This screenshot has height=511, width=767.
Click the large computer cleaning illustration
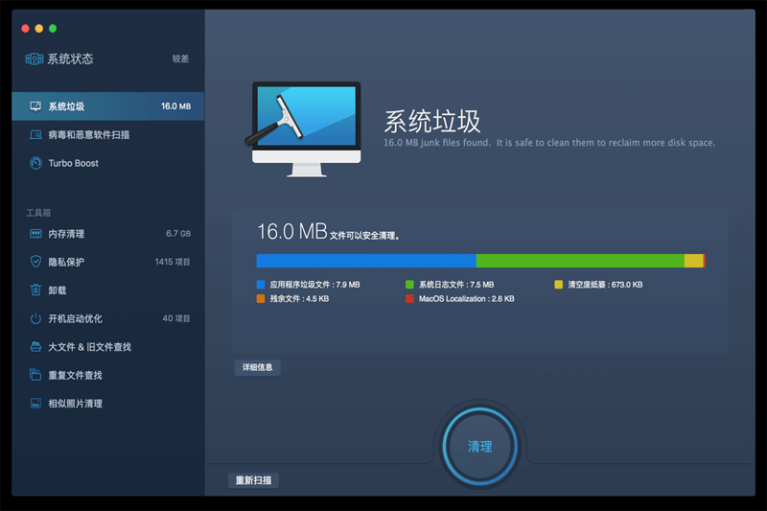point(305,129)
